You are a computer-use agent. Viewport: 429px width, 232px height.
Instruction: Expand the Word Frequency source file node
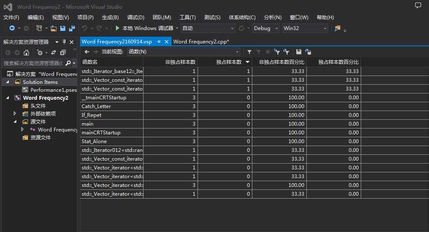point(23,129)
